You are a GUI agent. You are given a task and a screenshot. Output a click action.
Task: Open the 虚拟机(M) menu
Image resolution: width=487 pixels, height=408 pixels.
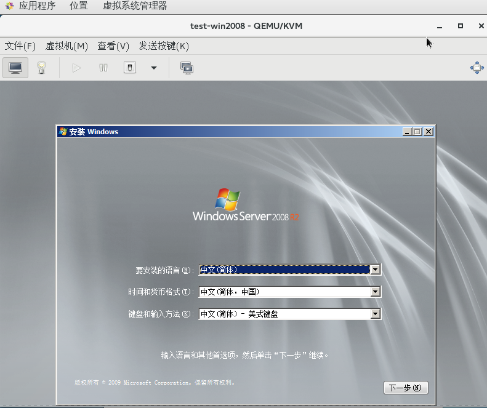pyautogui.click(x=66, y=46)
